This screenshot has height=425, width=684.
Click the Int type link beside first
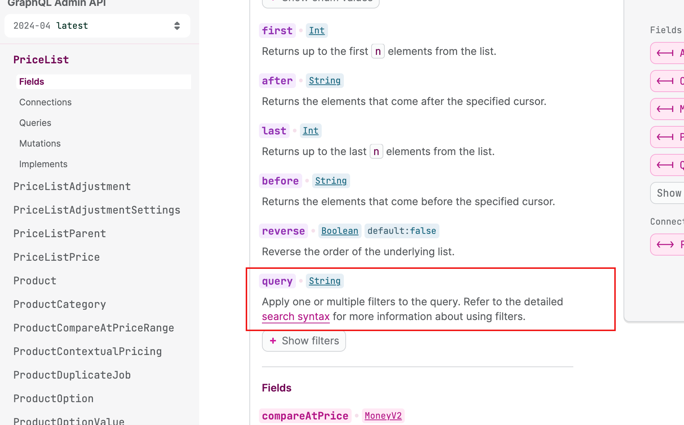317,31
